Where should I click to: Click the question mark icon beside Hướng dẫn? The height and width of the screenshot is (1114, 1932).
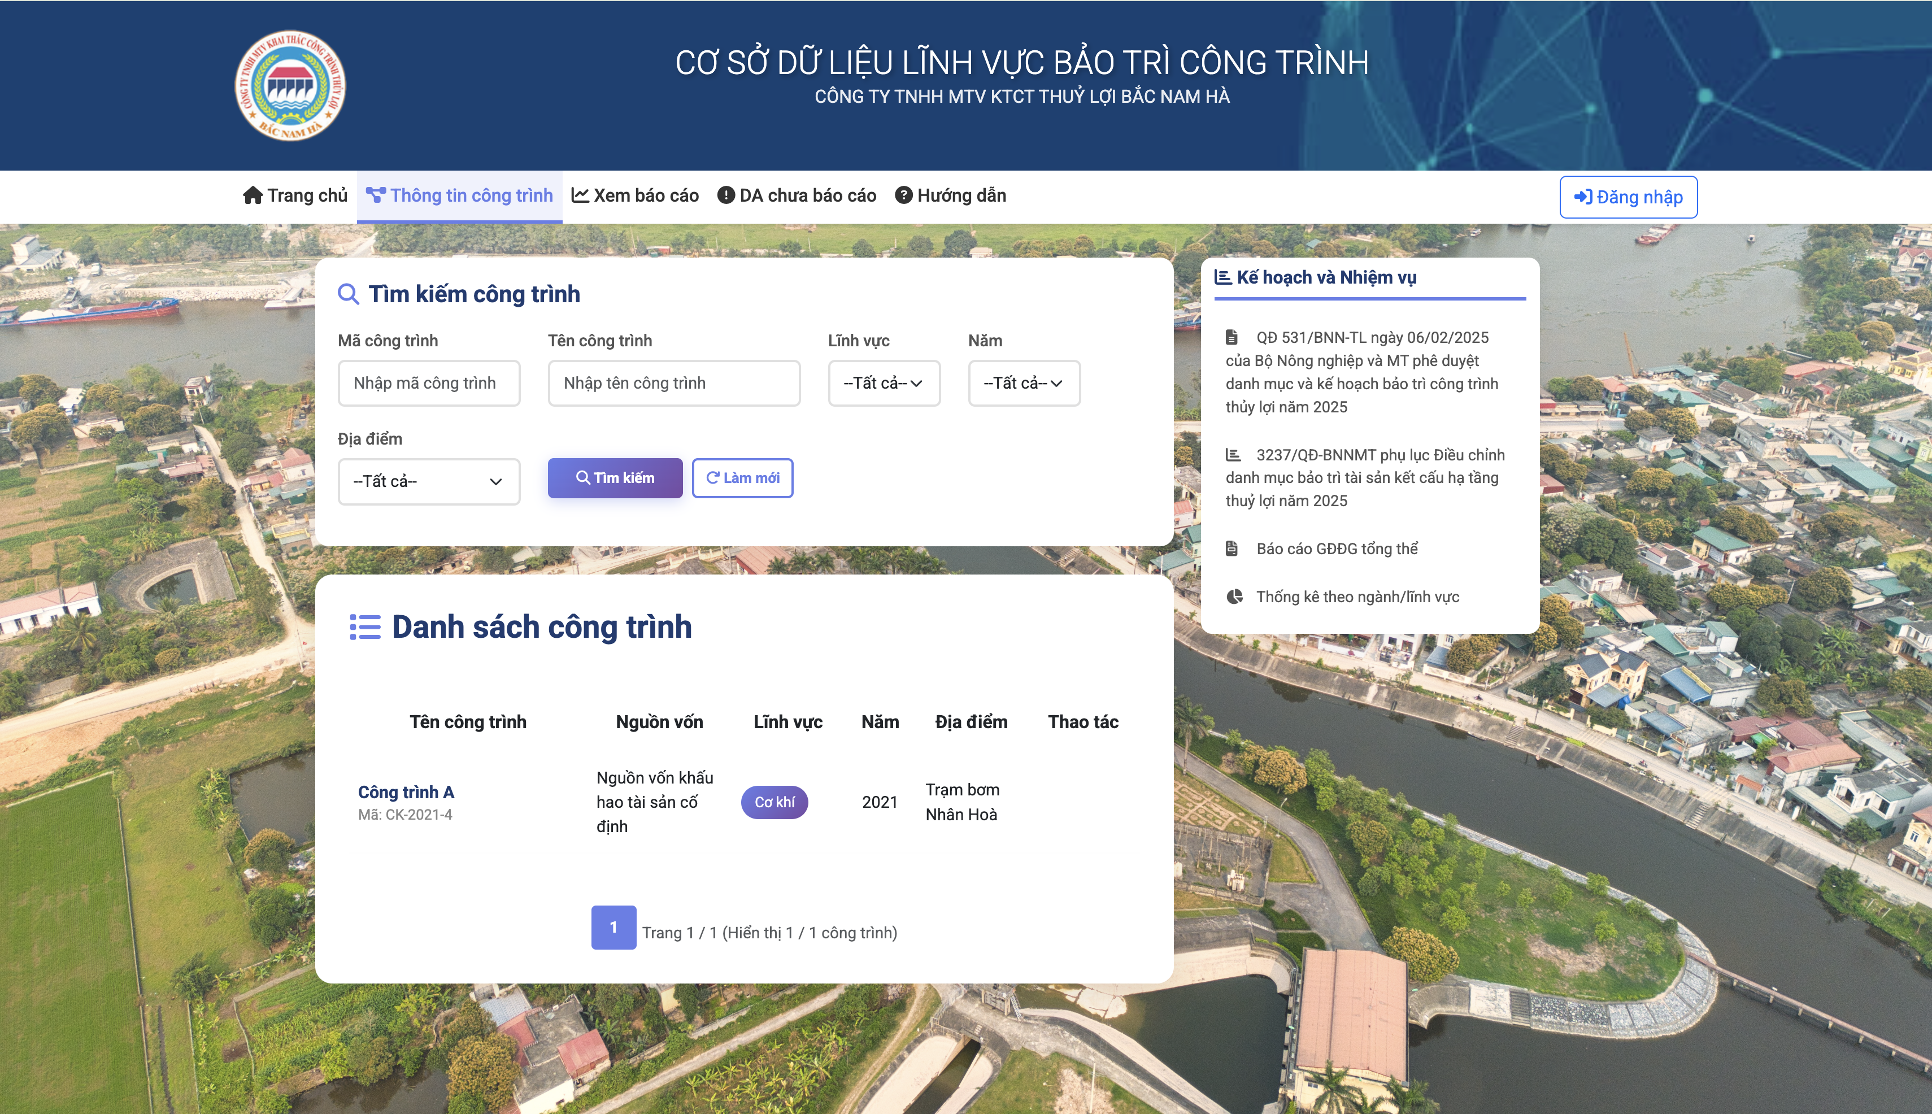pyautogui.click(x=904, y=196)
